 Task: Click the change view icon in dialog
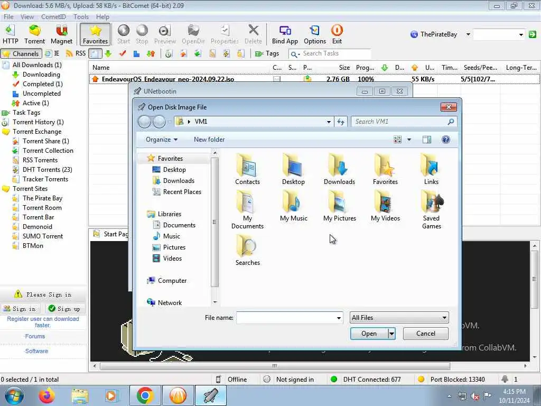[397, 140]
